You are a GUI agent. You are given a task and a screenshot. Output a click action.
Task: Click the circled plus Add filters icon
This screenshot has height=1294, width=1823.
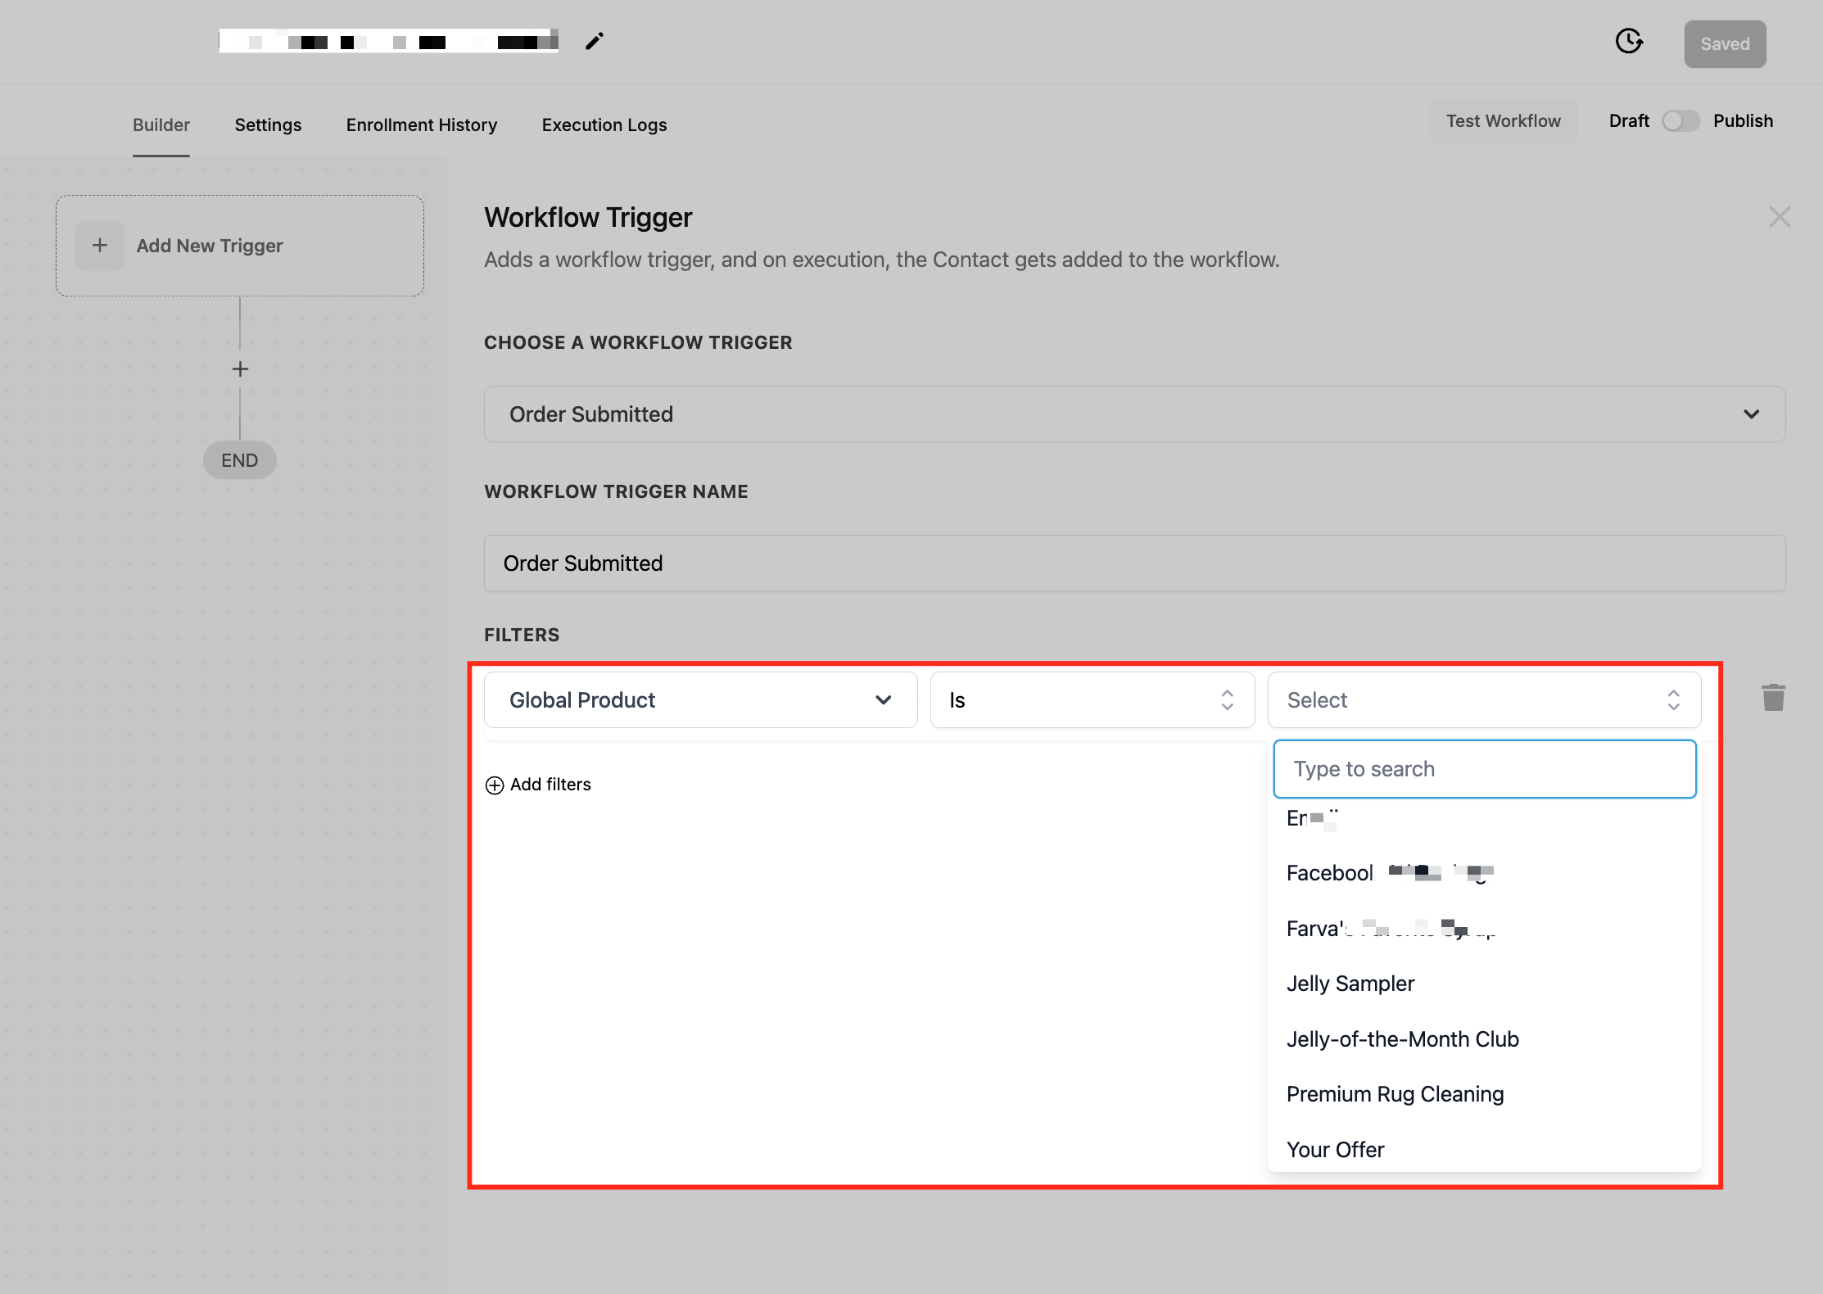[x=495, y=785]
